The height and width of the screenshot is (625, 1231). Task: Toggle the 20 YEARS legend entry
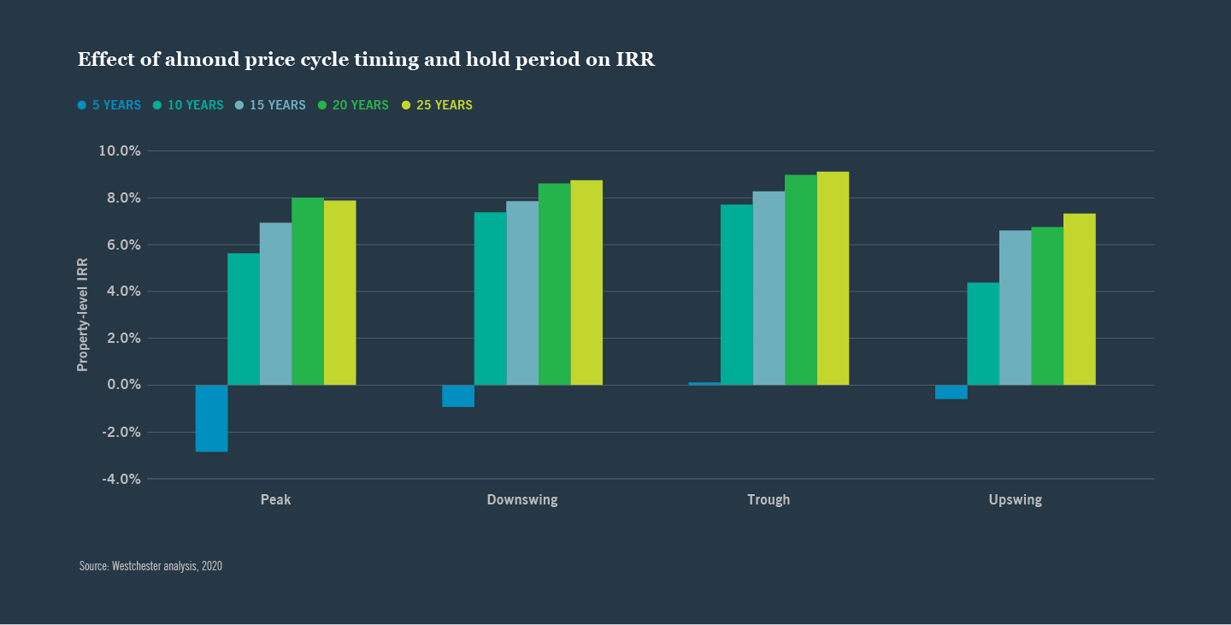(353, 105)
